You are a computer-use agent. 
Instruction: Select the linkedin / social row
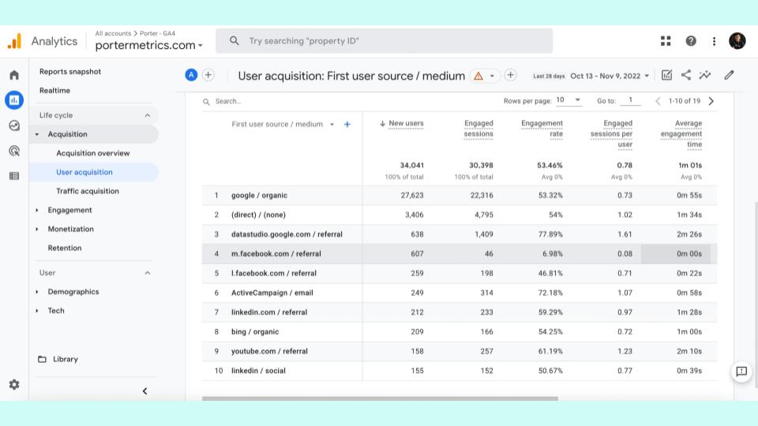(x=460, y=371)
